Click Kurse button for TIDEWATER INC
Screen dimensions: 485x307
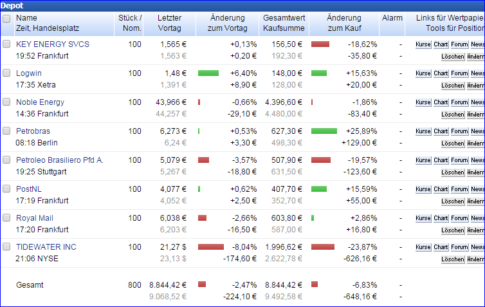click(423, 247)
